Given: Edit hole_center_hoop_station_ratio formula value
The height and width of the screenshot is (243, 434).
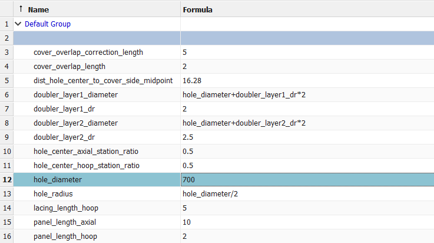Looking at the screenshot, I should pyautogui.click(x=188, y=166).
